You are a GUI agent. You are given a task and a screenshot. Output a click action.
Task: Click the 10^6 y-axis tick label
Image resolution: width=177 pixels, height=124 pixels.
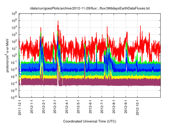click(14, 14)
